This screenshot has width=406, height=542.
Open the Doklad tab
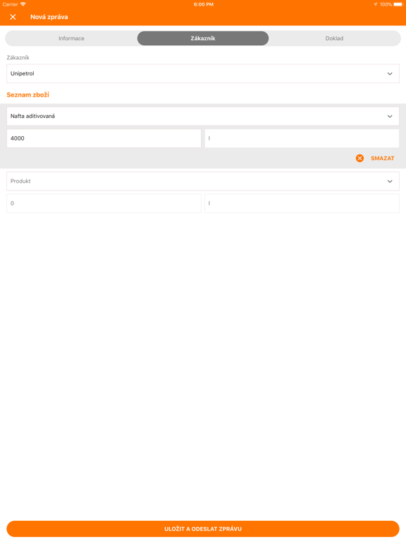(334, 38)
